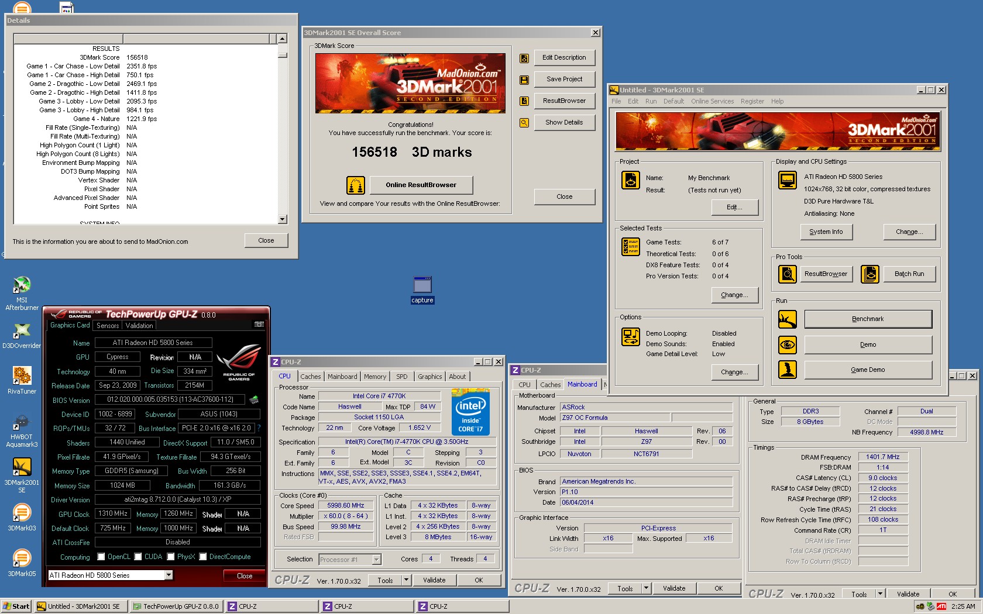This screenshot has width=983, height=614.
Task: Open the GPU selection dropdown in GPU-Z
Action: pos(169,575)
